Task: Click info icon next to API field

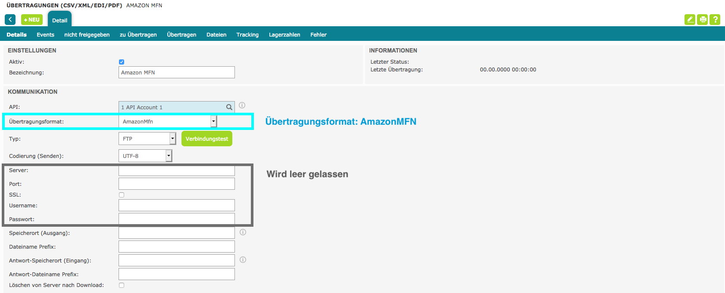Action: coord(242,105)
